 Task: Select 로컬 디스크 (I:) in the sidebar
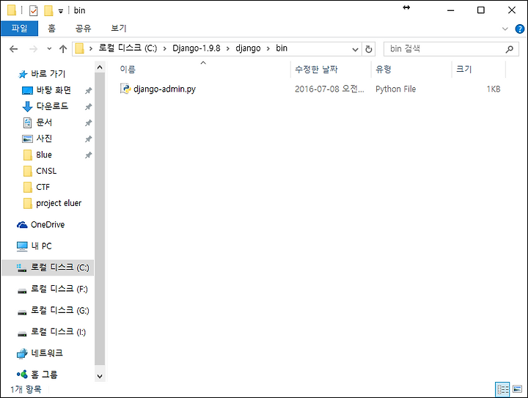[58, 332]
